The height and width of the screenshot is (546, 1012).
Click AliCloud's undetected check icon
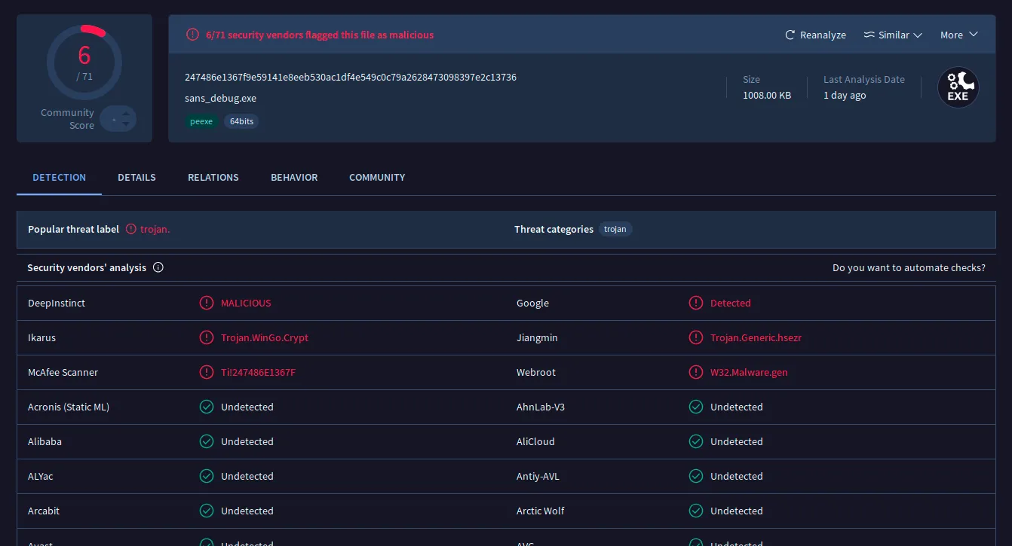click(x=696, y=441)
